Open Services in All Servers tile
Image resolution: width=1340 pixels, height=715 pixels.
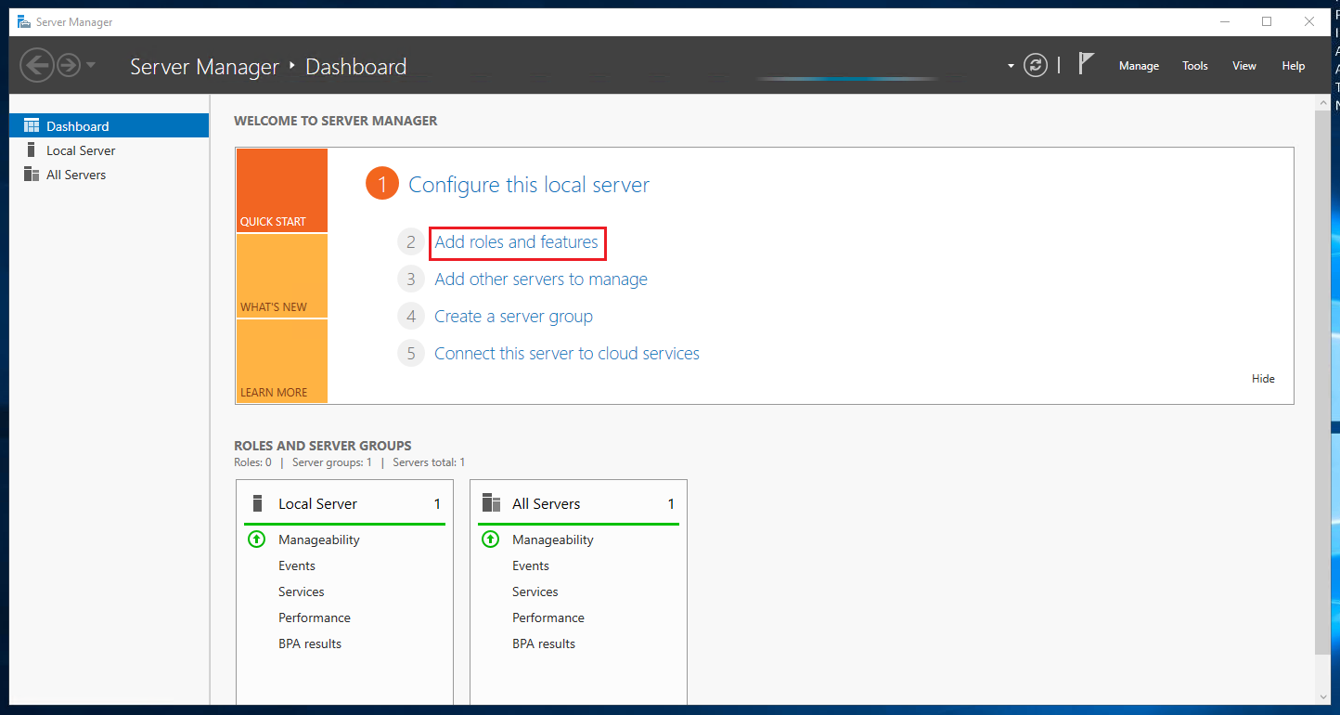(x=535, y=591)
